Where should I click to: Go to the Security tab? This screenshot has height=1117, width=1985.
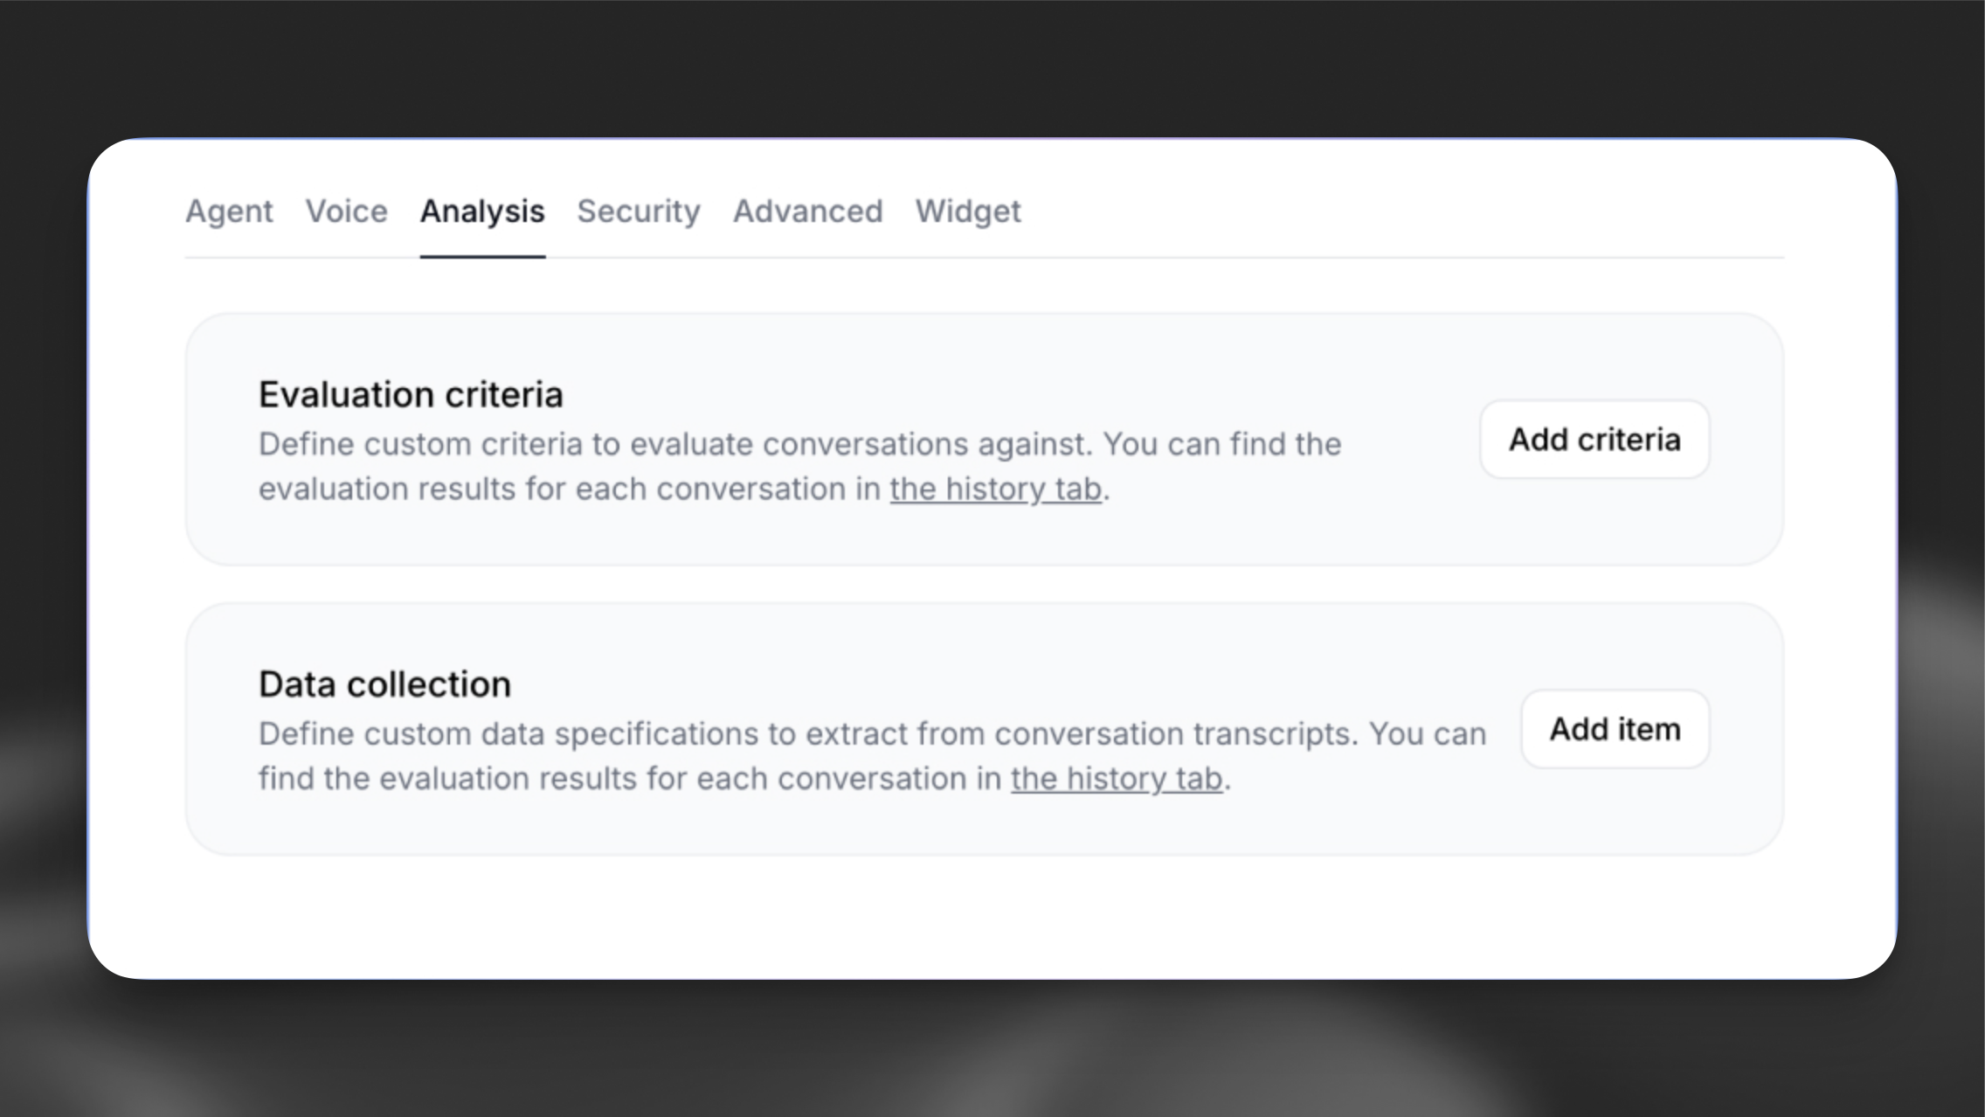pos(638,212)
